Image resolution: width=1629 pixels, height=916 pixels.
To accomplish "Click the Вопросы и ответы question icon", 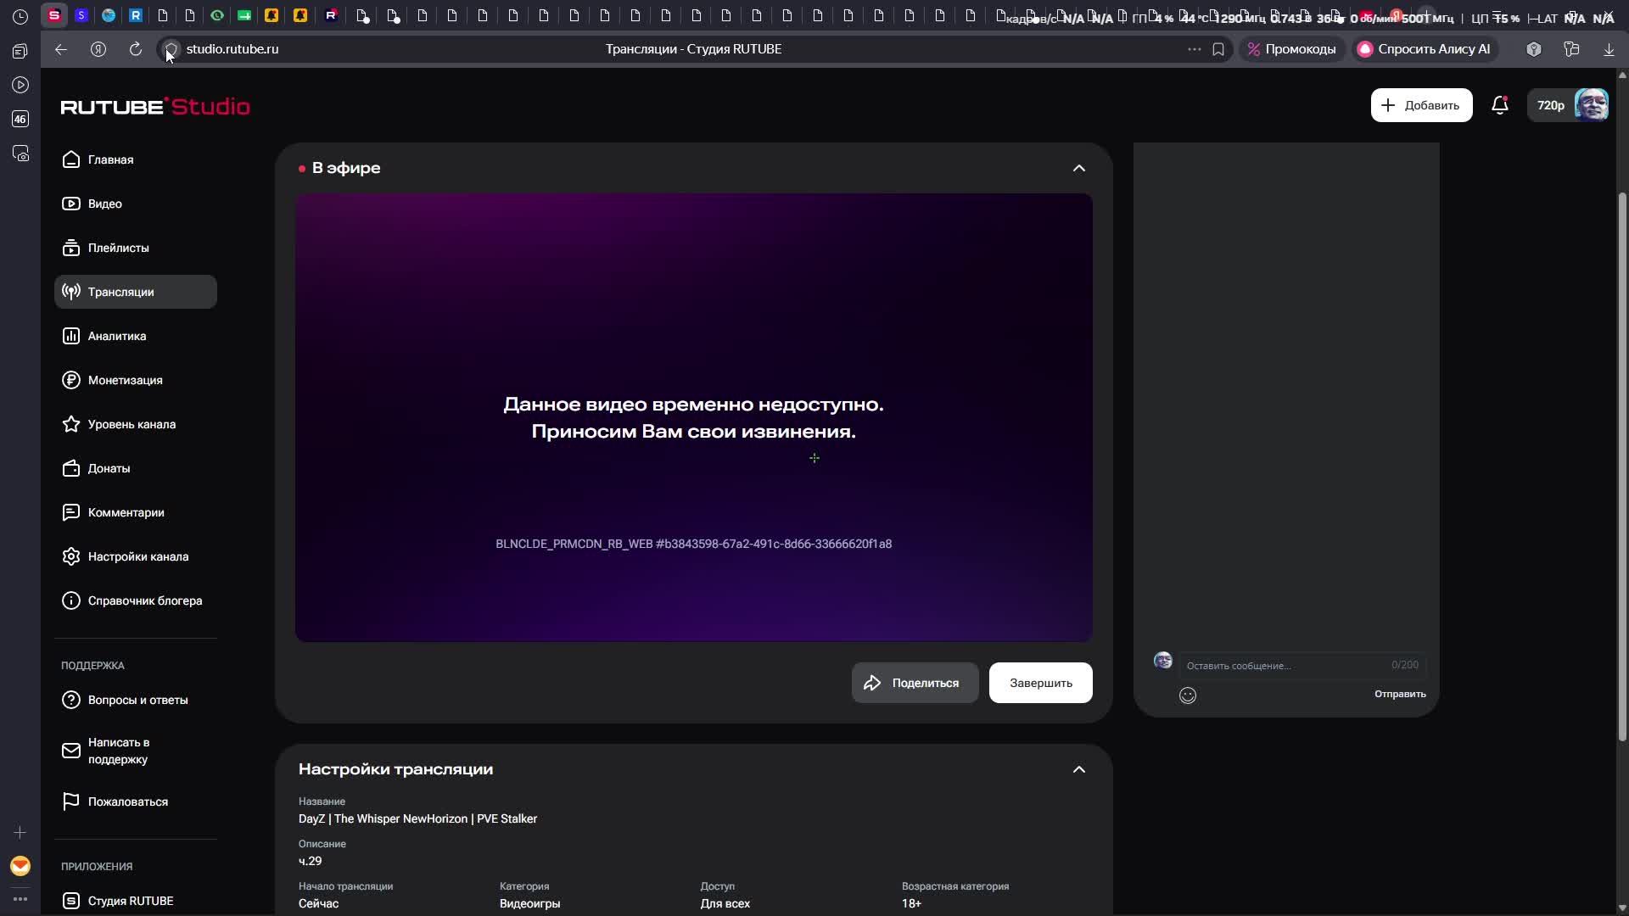I will 71,700.
